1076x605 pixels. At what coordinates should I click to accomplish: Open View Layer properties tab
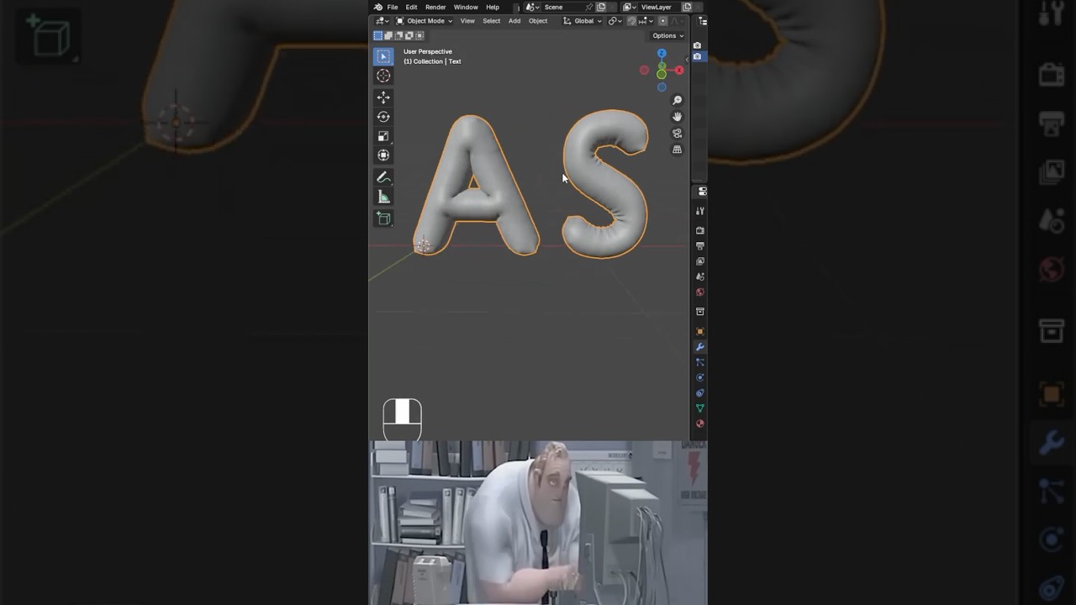(x=700, y=261)
